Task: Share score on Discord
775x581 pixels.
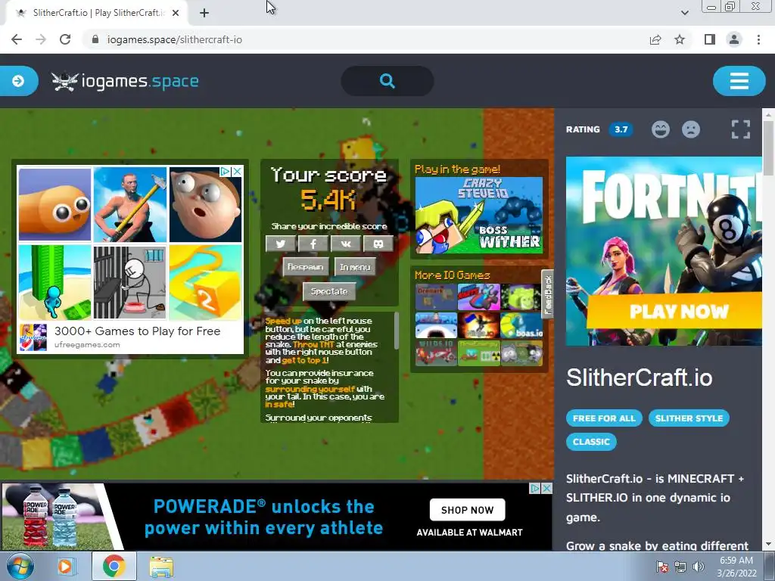Action: [378, 244]
